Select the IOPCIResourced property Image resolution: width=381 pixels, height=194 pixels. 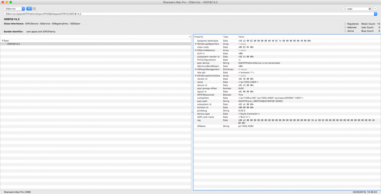pos(287,95)
